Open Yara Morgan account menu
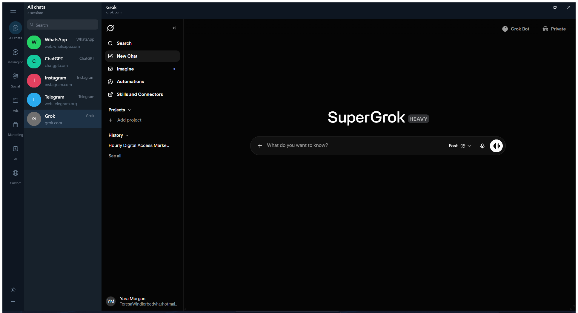578x313 pixels. (x=142, y=301)
